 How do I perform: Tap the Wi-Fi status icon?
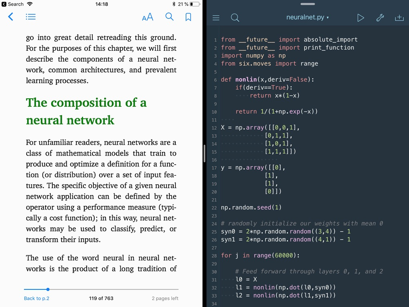(x=30, y=4)
